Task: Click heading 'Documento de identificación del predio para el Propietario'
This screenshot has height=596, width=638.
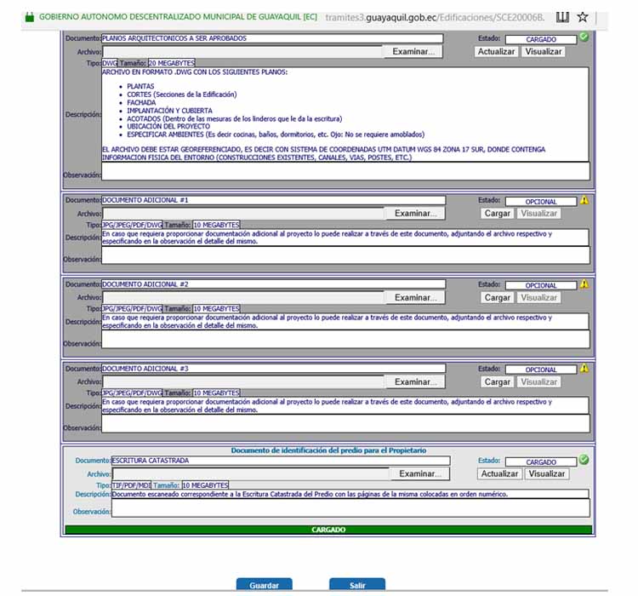Action: click(328, 450)
